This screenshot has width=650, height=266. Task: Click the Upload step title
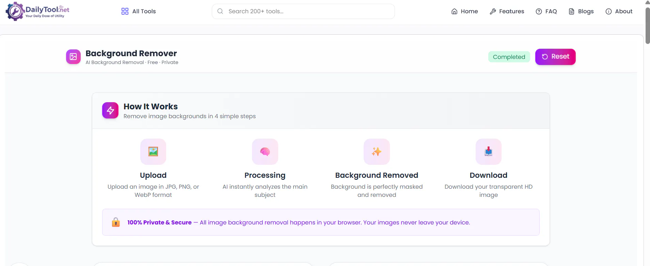pyautogui.click(x=153, y=175)
